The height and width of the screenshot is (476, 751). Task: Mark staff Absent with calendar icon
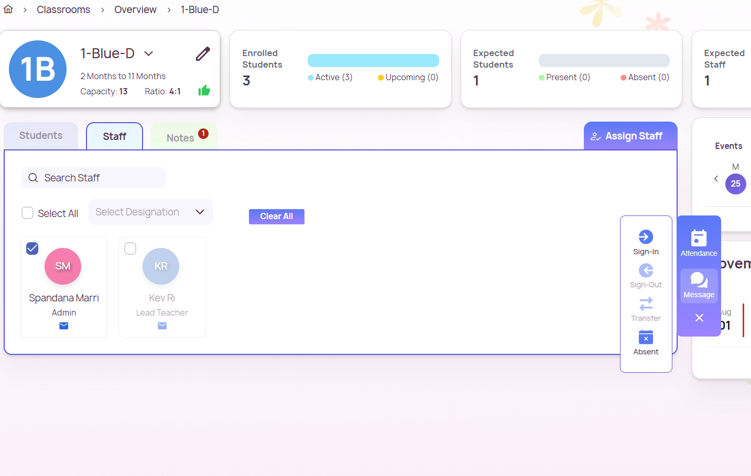[646, 337]
